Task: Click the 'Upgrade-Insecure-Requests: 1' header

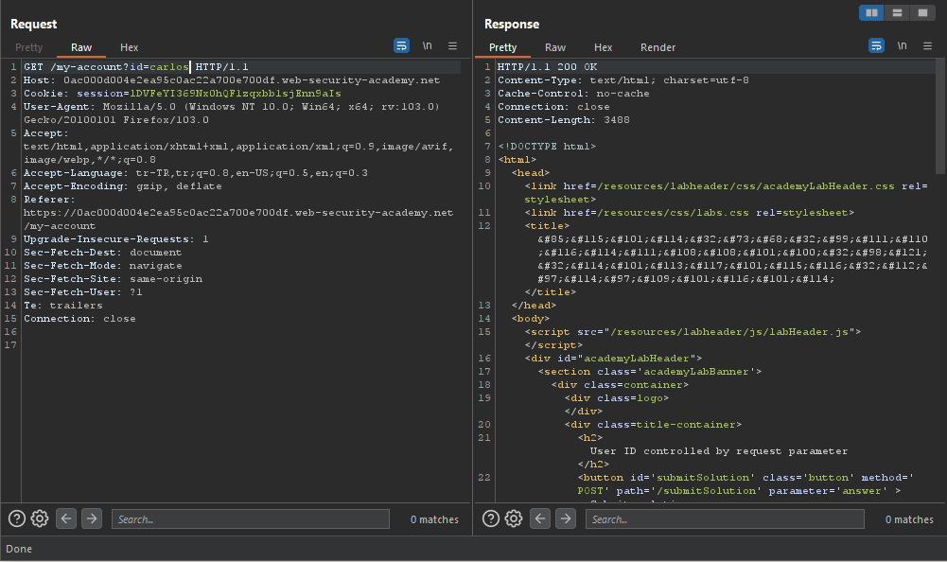Action: tap(116, 239)
